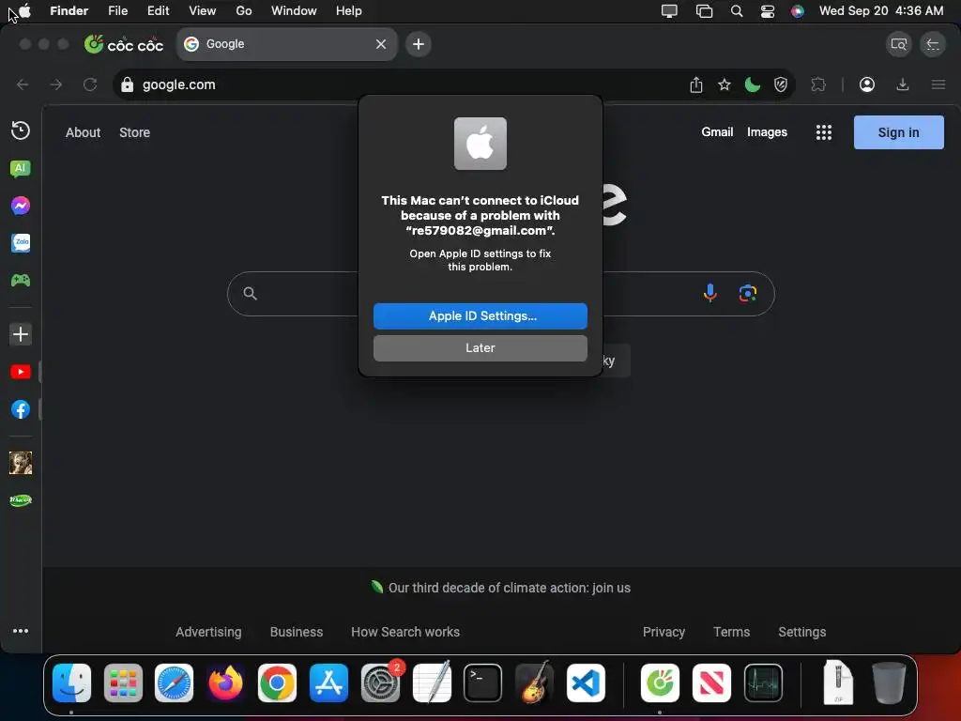Open the Privacy footer link
This screenshot has width=961, height=721.
point(664,632)
